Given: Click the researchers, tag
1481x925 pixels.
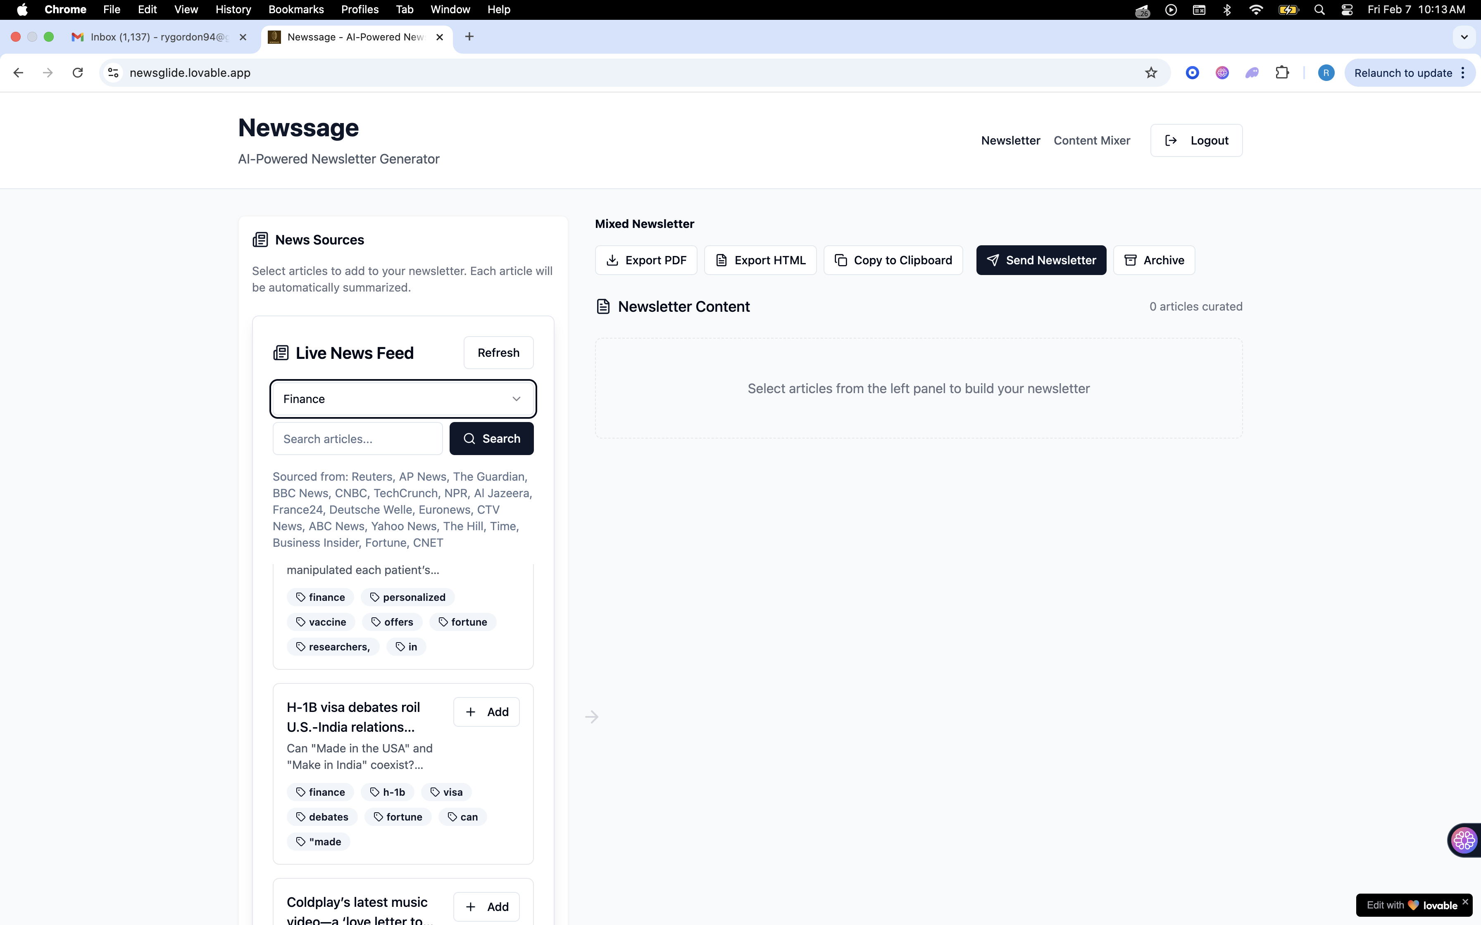Looking at the screenshot, I should pyautogui.click(x=333, y=647).
